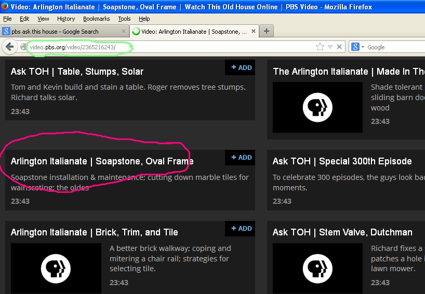Open the Edit menu
This screenshot has height=294, width=425.
pyautogui.click(x=24, y=19)
